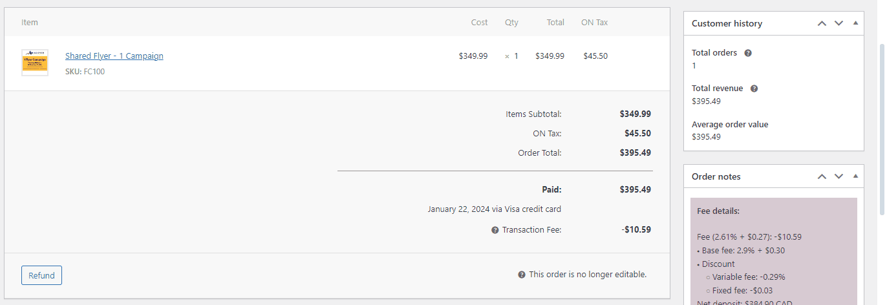
Task: Click the Total revenue help icon
Action: click(754, 89)
